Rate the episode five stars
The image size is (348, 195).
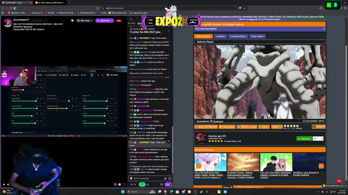click(x=297, y=126)
